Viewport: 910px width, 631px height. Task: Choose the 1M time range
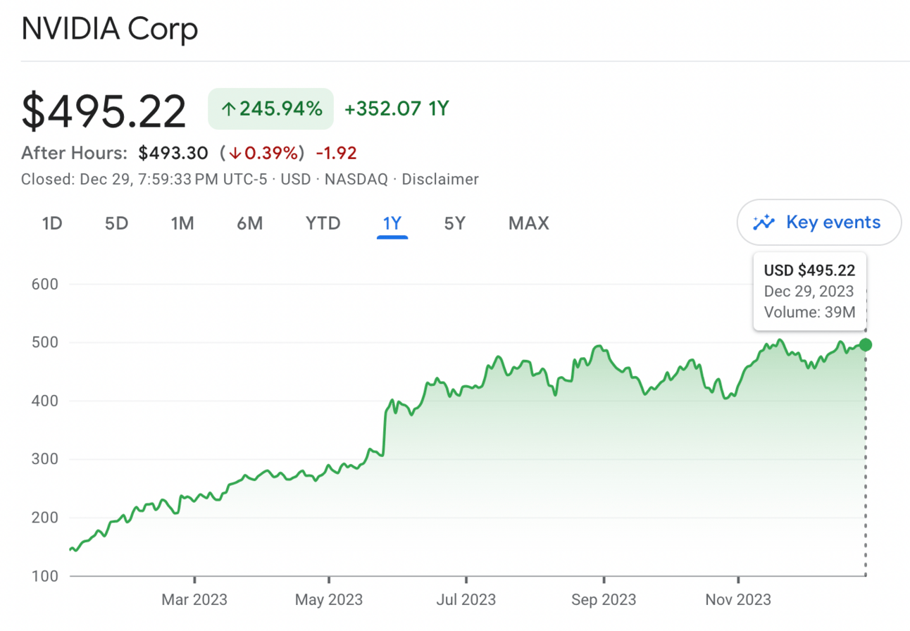tap(182, 224)
